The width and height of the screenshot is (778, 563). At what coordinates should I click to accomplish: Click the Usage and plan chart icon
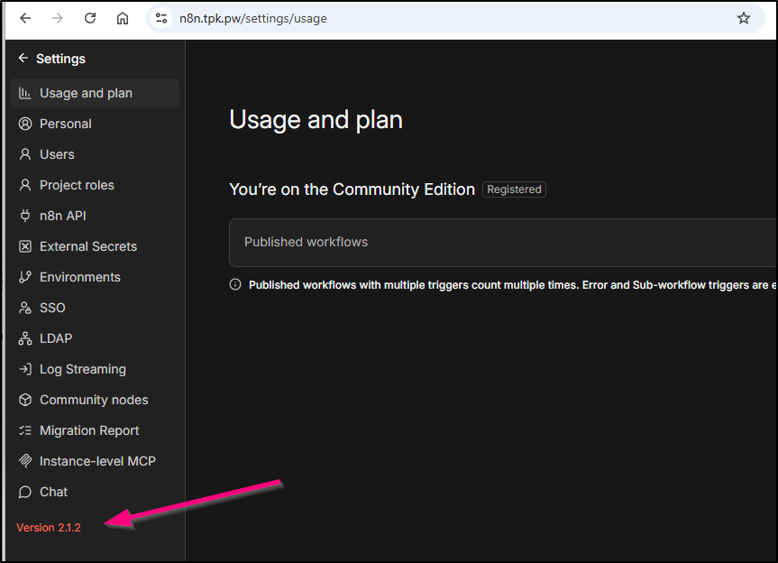(25, 93)
